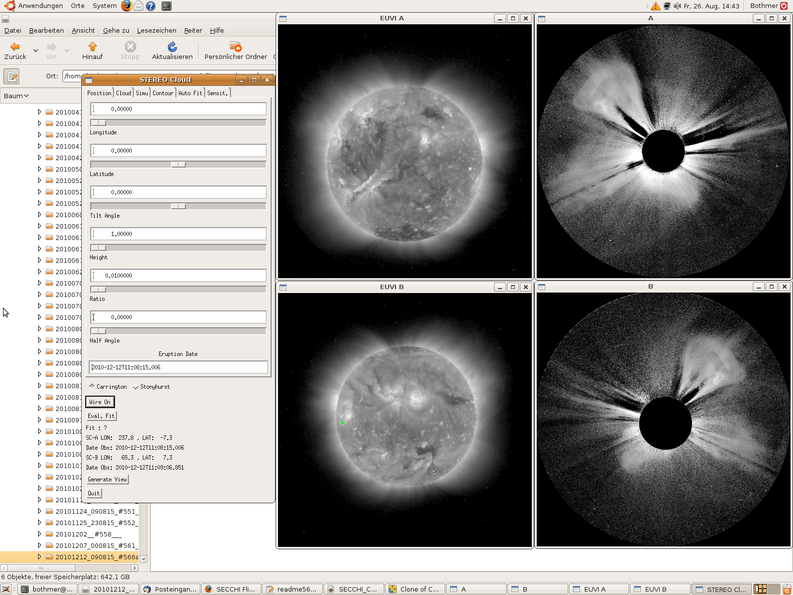This screenshot has height=595, width=793.
Task: Open the Ansicht menu
Action: pyautogui.click(x=83, y=30)
